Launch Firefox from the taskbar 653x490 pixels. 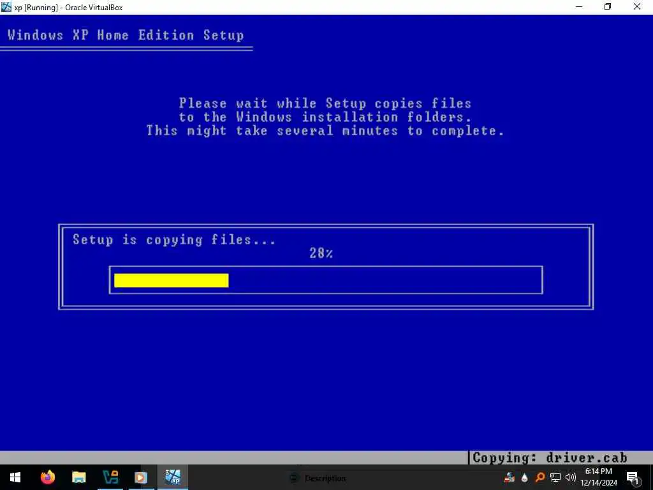[48, 477]
